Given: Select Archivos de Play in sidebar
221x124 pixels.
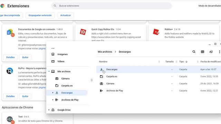Looking at the screenshot, I should 70,100.
